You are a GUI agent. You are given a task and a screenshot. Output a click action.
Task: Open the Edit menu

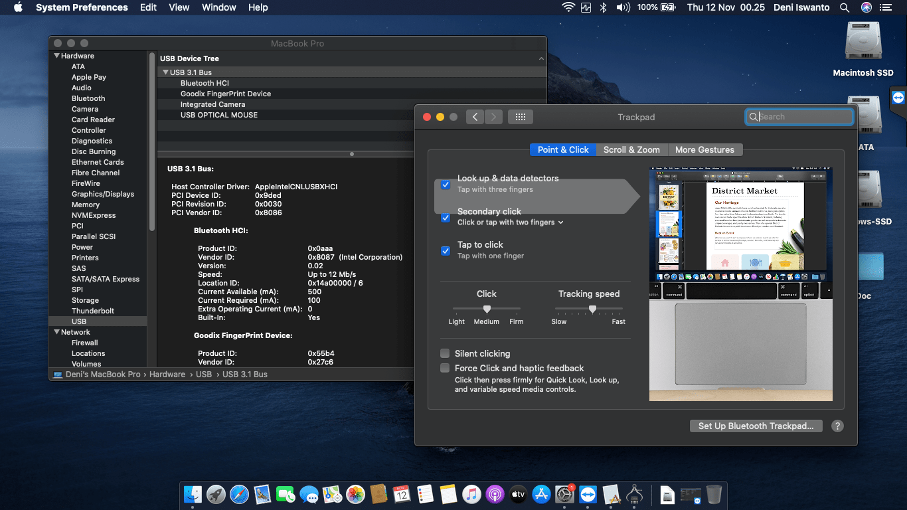pos(149,7)
